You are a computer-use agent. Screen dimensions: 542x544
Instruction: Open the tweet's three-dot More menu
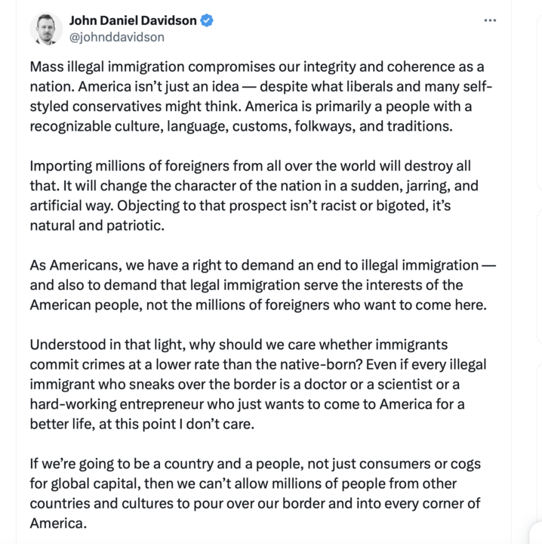pyautogui.click(x=490, y=21)
